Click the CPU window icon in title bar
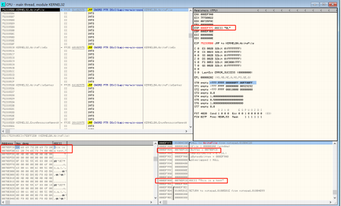The height and width of the screenshot is (206, 341). coord(3,4)
